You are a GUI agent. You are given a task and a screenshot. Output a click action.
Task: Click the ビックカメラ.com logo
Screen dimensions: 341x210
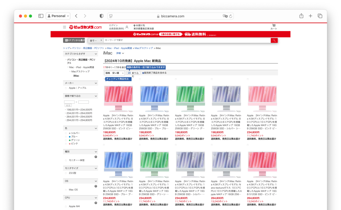pos(85,27)
